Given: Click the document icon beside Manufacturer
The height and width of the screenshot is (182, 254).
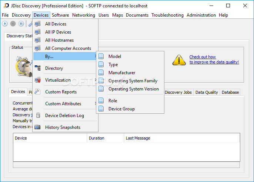Looking at the screenshot, I should pyautogui.click(x=101, y=72).
